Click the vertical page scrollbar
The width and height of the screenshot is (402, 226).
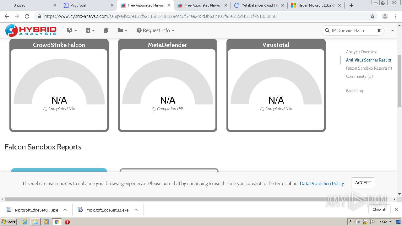point(399,80)
